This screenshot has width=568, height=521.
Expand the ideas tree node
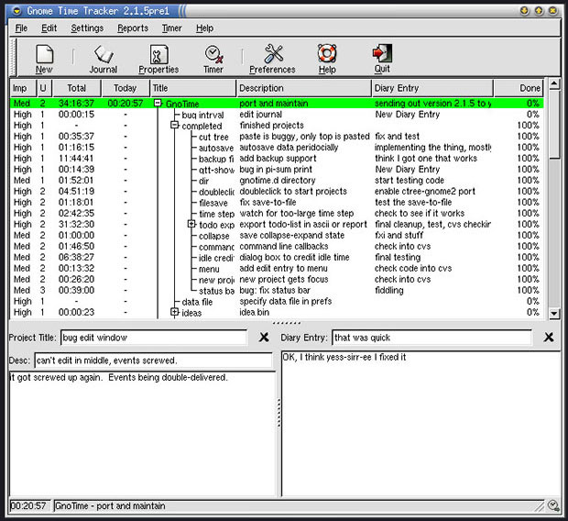[x=175, y=312]
